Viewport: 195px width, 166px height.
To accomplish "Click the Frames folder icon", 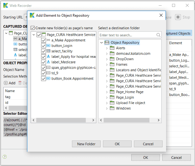I will click(x=112, y=64).
